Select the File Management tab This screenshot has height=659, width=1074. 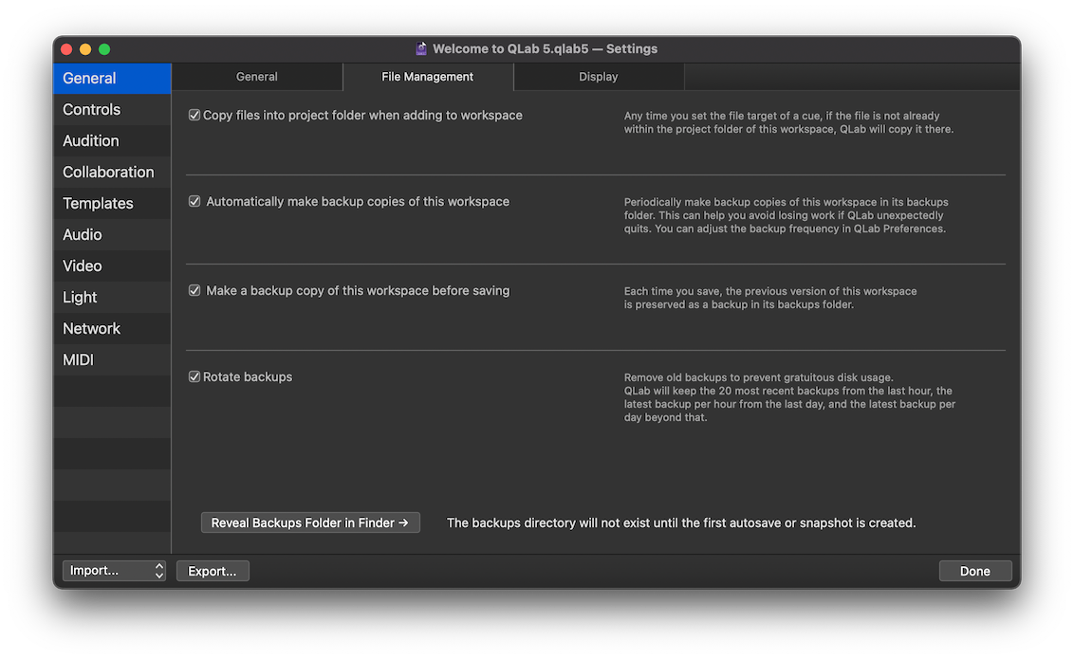click(x=427, y=77)
